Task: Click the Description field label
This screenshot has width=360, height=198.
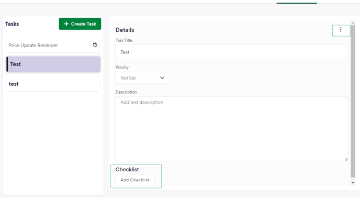Action: pos(126,92)
